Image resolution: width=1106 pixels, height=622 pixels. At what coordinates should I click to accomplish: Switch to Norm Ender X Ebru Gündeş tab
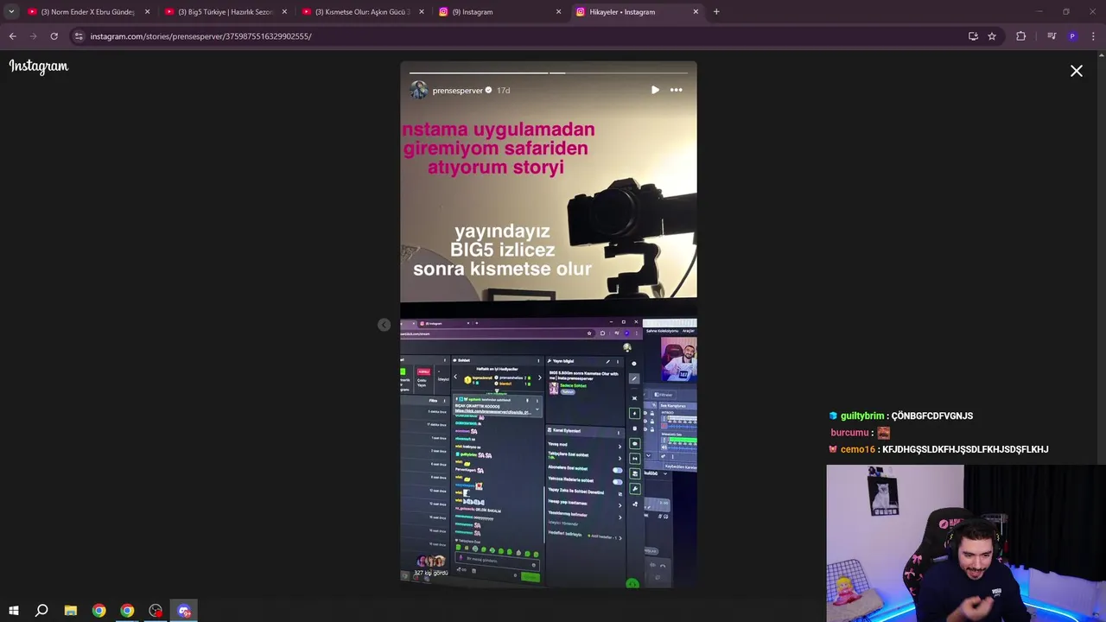[86, 12]
